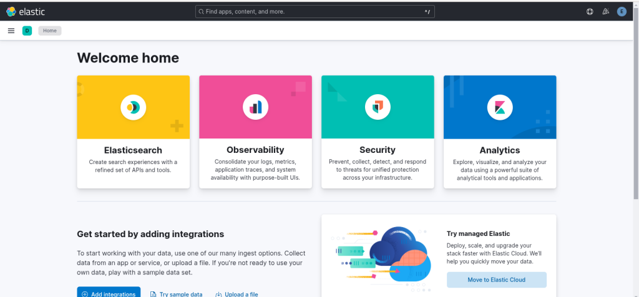
Task: Click the document icon beside Try sample data
Action: click(154, 294)
